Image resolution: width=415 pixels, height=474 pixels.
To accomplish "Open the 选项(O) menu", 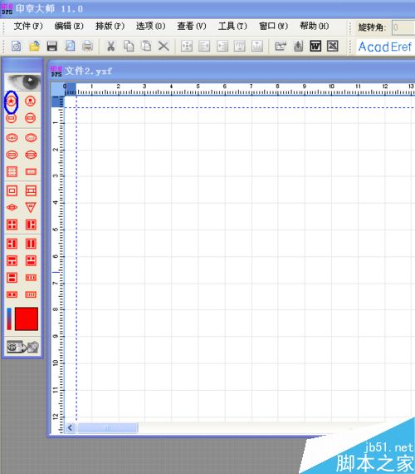I will coord(150,26).
